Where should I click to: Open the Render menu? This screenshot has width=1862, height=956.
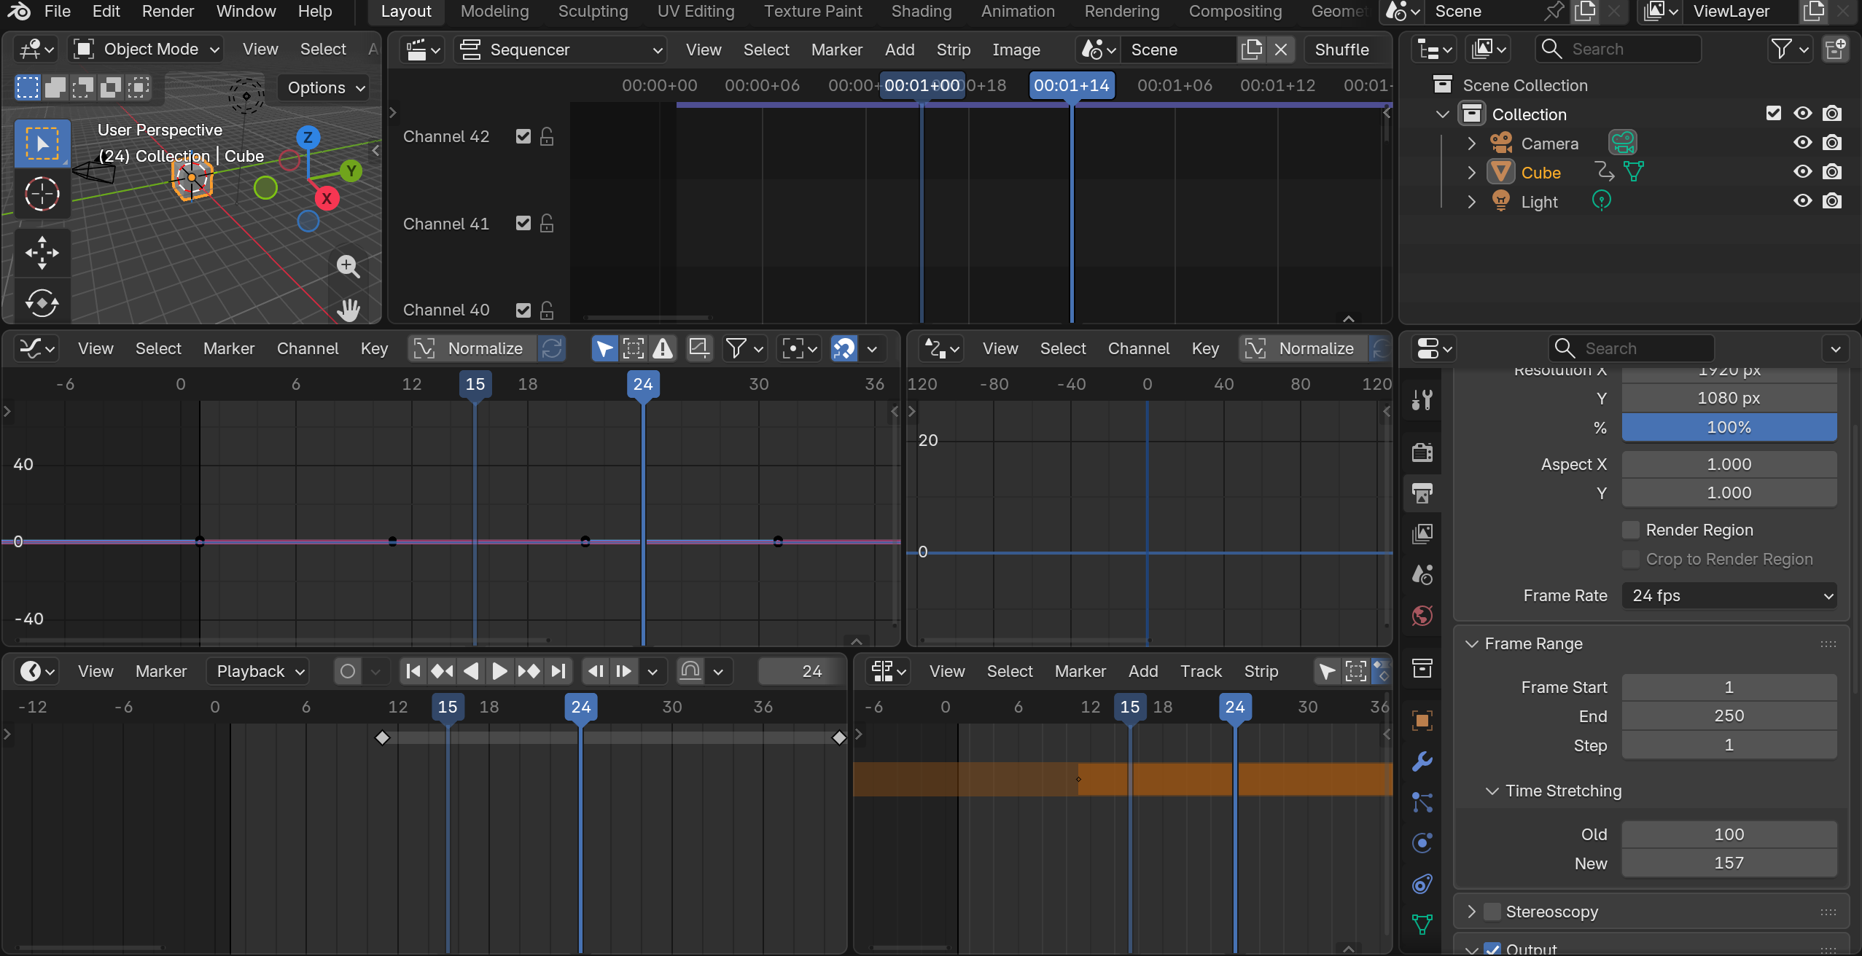[168, 11]
